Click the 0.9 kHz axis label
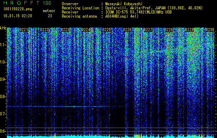Image resolution: width=217 pixels, height=138 pixels. click(x=3, y=79)
